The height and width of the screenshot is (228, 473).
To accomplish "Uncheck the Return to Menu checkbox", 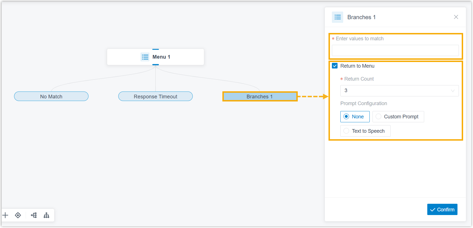I will click(335, 66).
